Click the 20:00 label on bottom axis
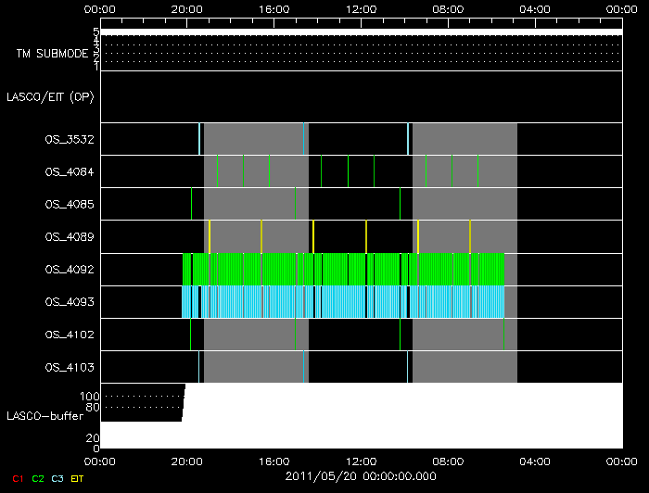 186,461
